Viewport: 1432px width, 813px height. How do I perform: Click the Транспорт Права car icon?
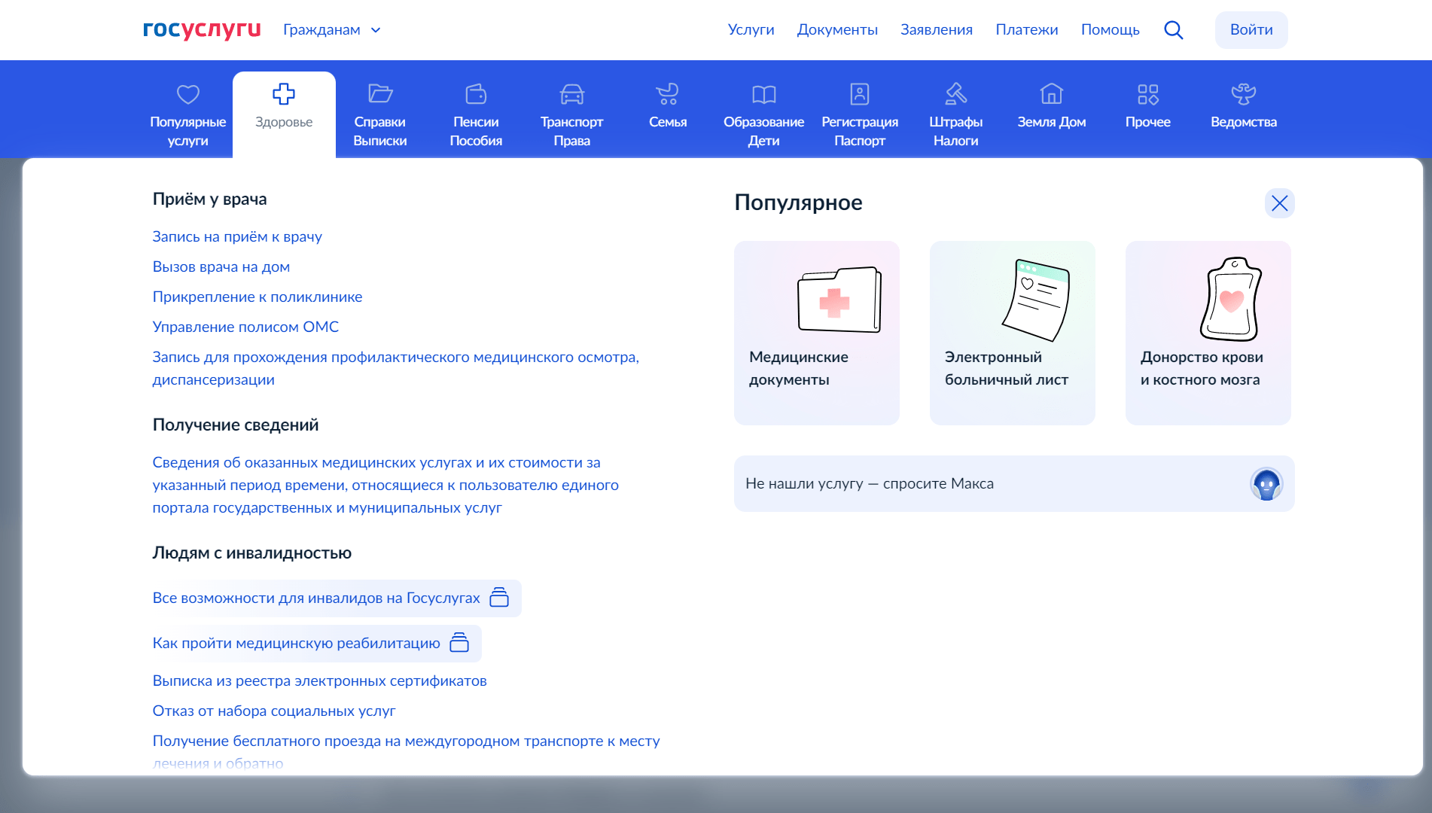tap(571, 94)
